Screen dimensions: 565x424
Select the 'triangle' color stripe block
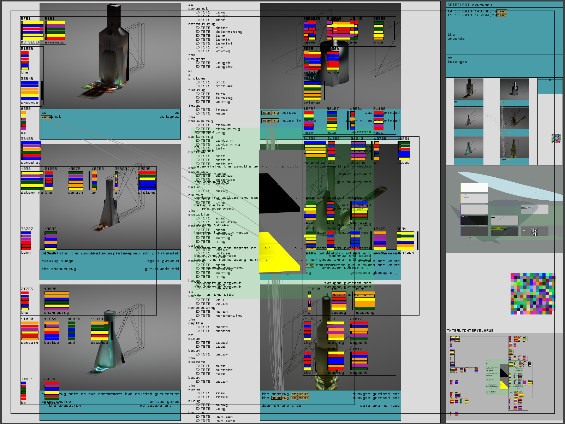pyautogui.click(x=312, y=90)
